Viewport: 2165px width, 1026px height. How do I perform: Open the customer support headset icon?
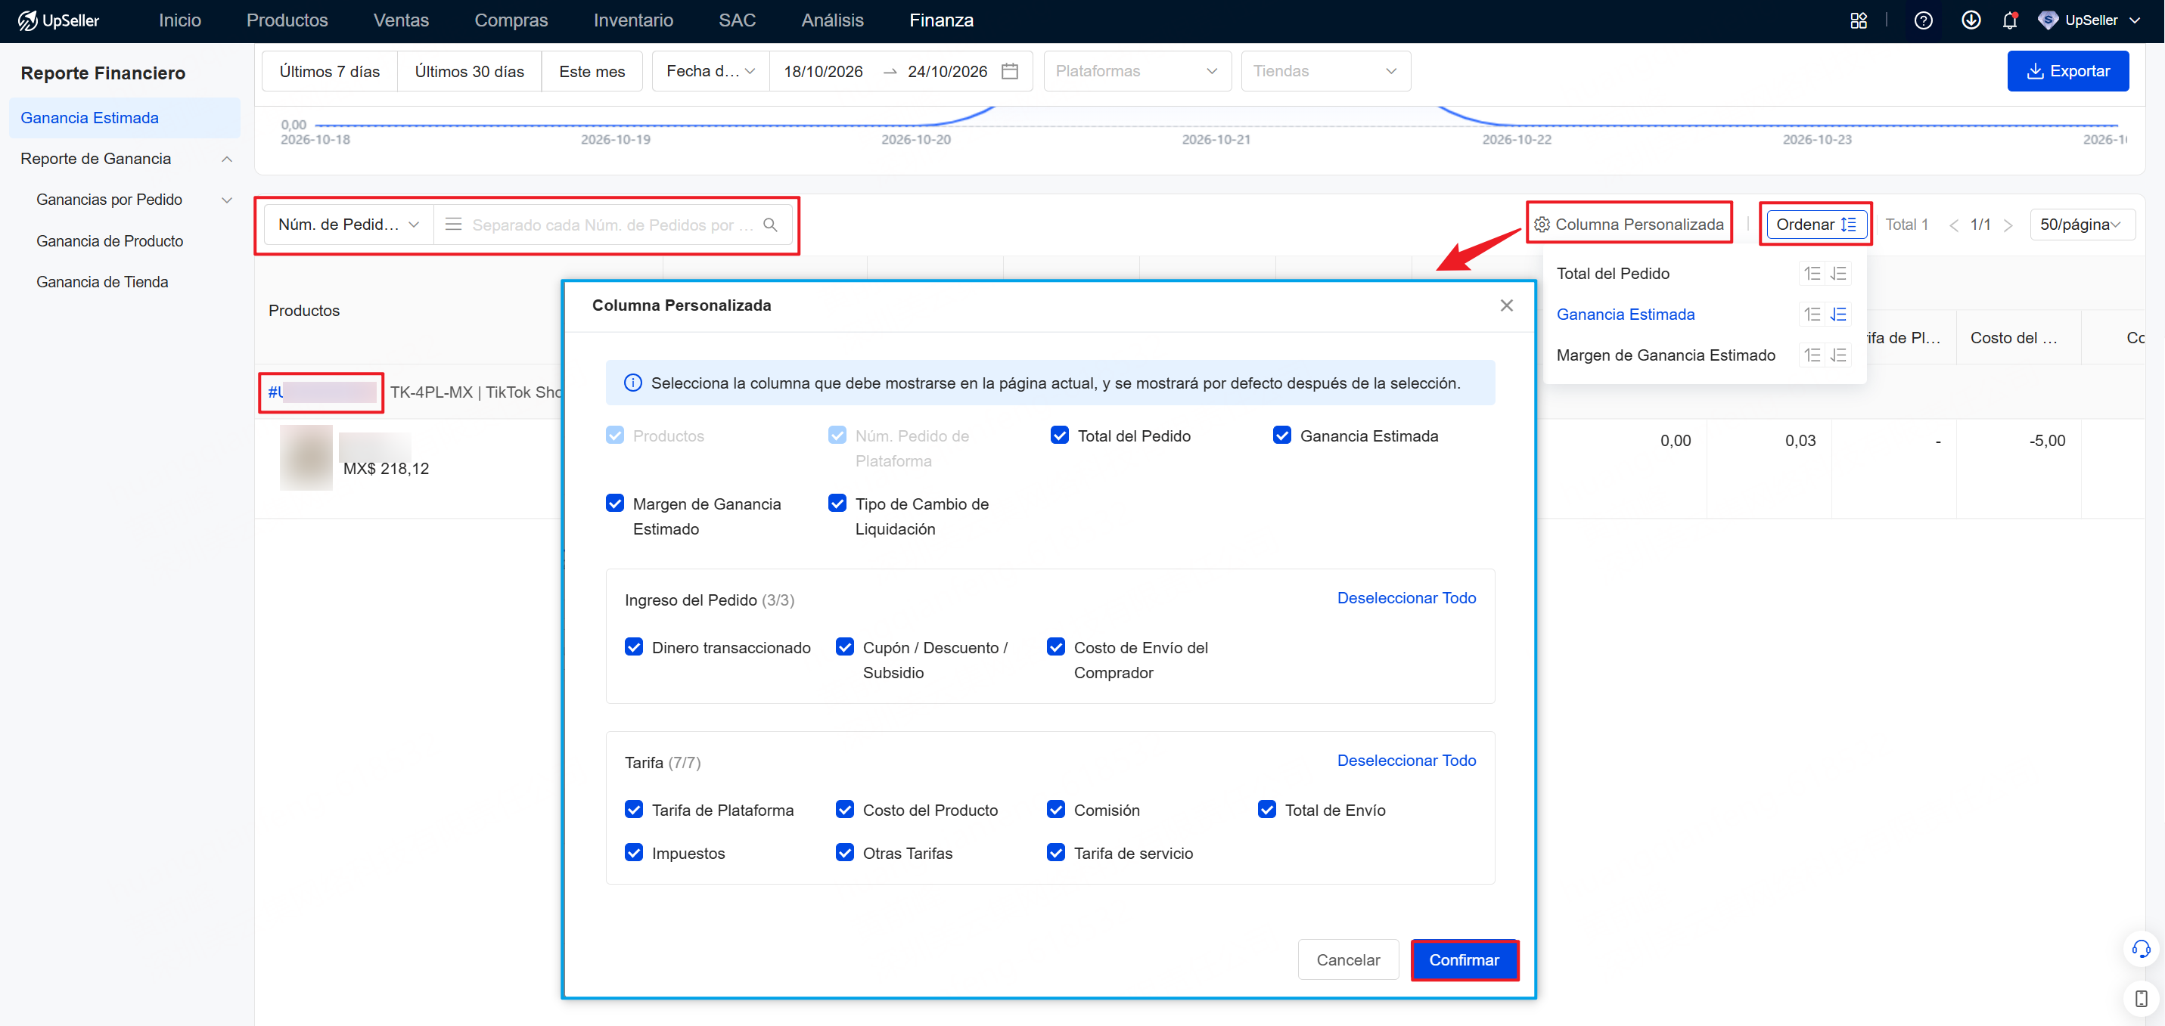tap(2141, 949)
